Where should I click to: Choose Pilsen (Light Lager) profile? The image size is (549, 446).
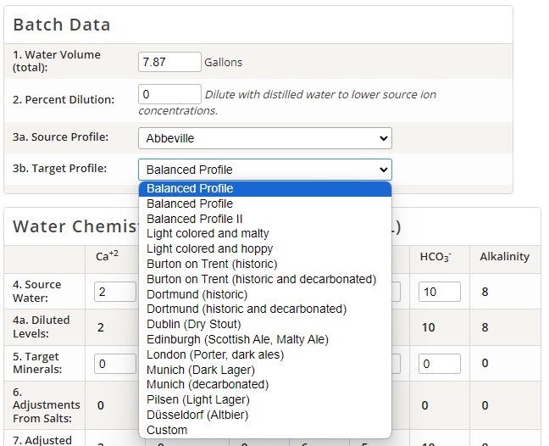(197, 399)
